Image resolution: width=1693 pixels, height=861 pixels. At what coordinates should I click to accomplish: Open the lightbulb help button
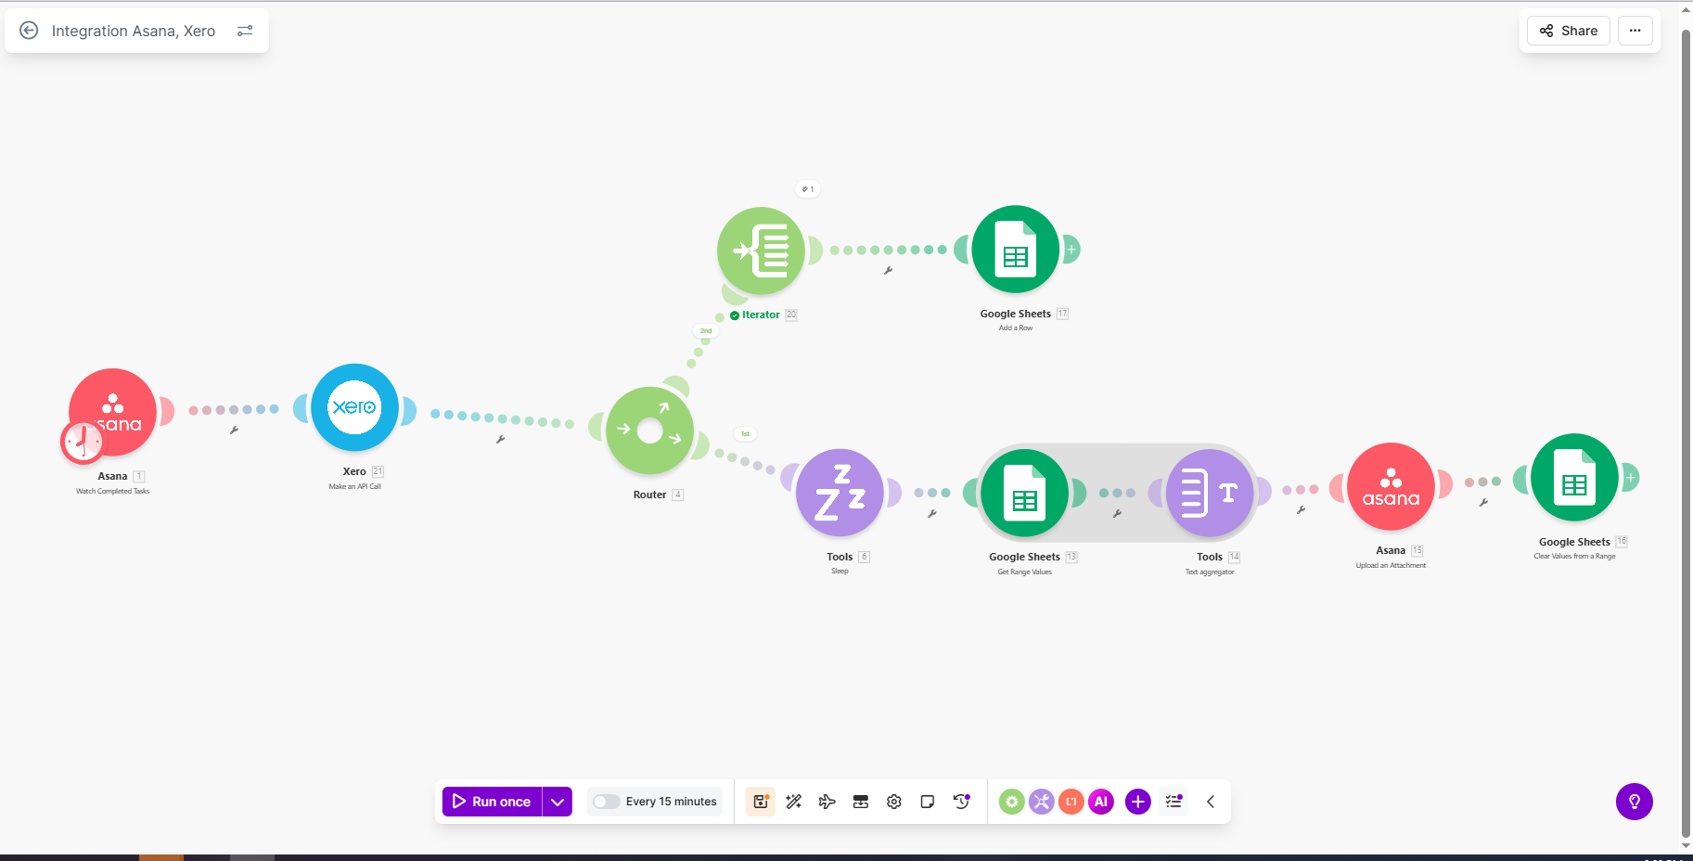pyautogui.click(x=1635, y=802)
